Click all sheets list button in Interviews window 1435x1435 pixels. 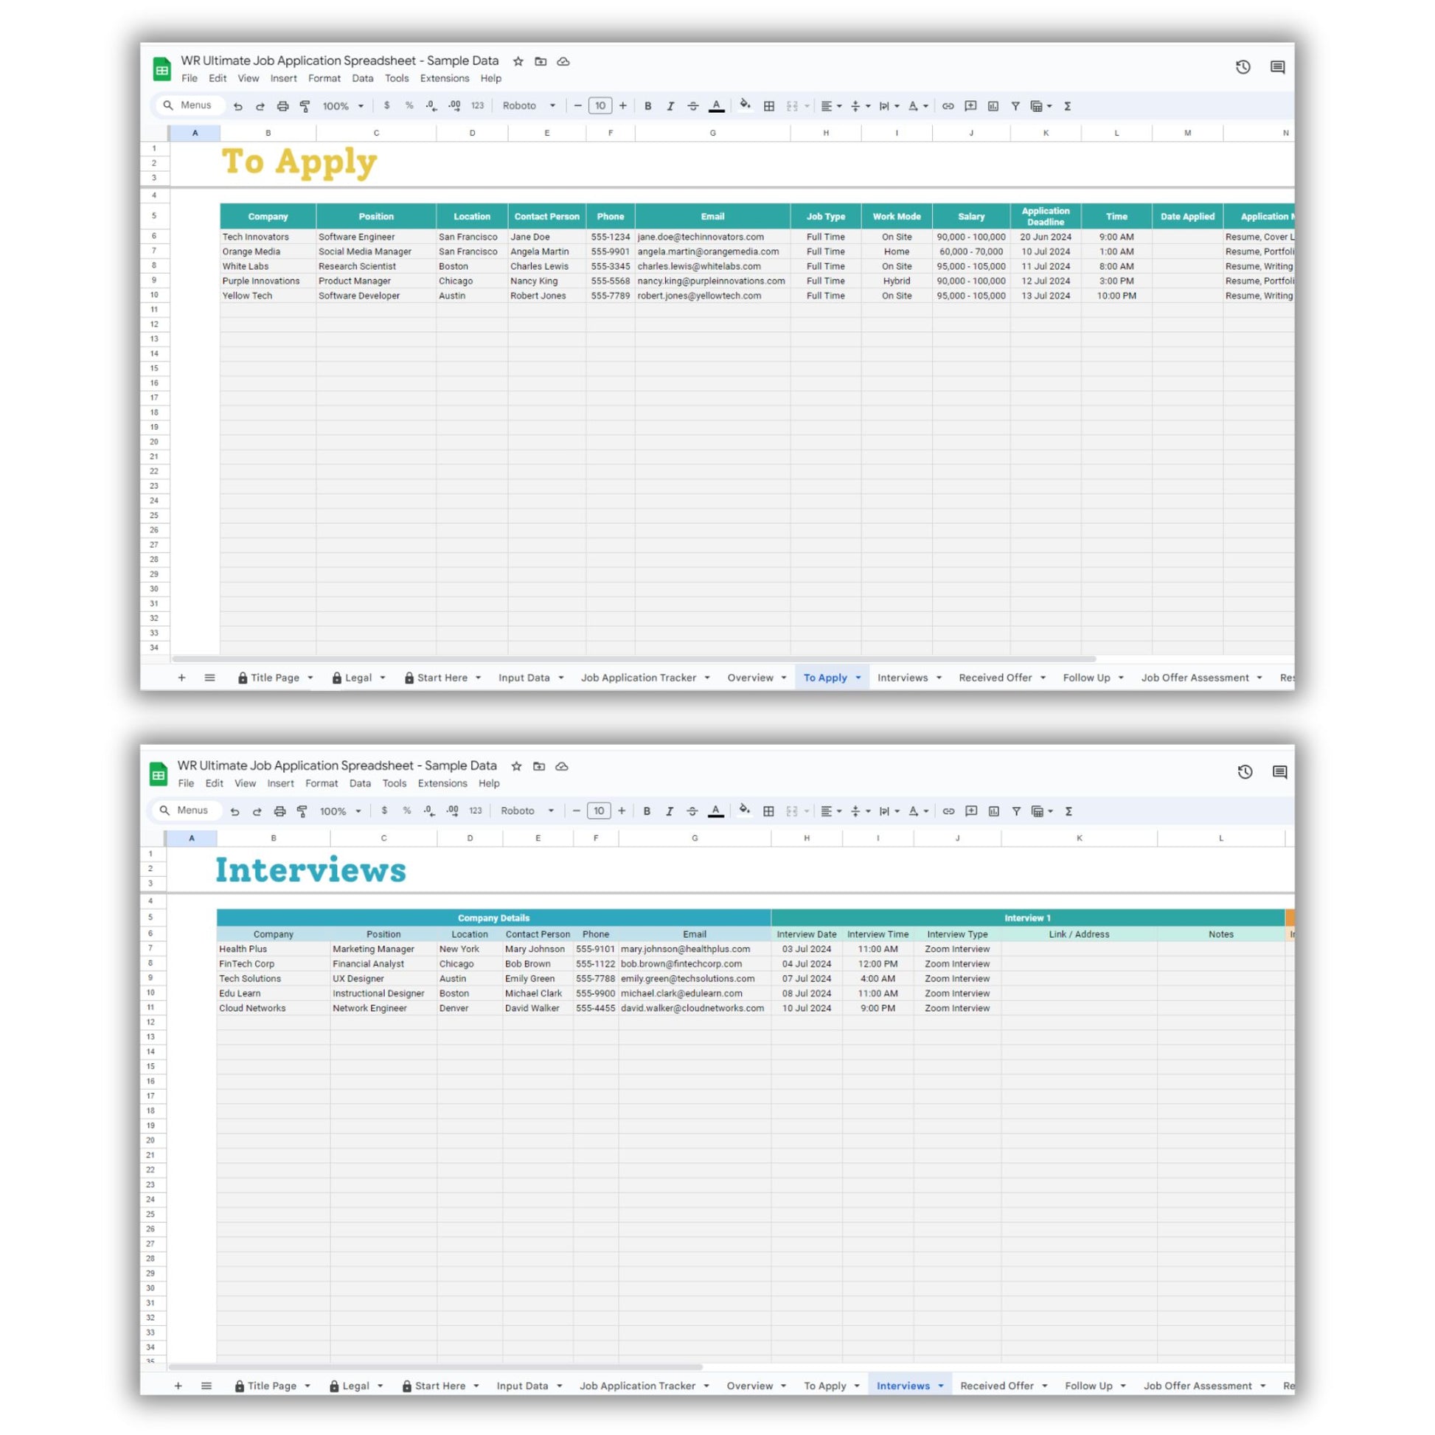pyautogui.click(x=206, y=1386)
